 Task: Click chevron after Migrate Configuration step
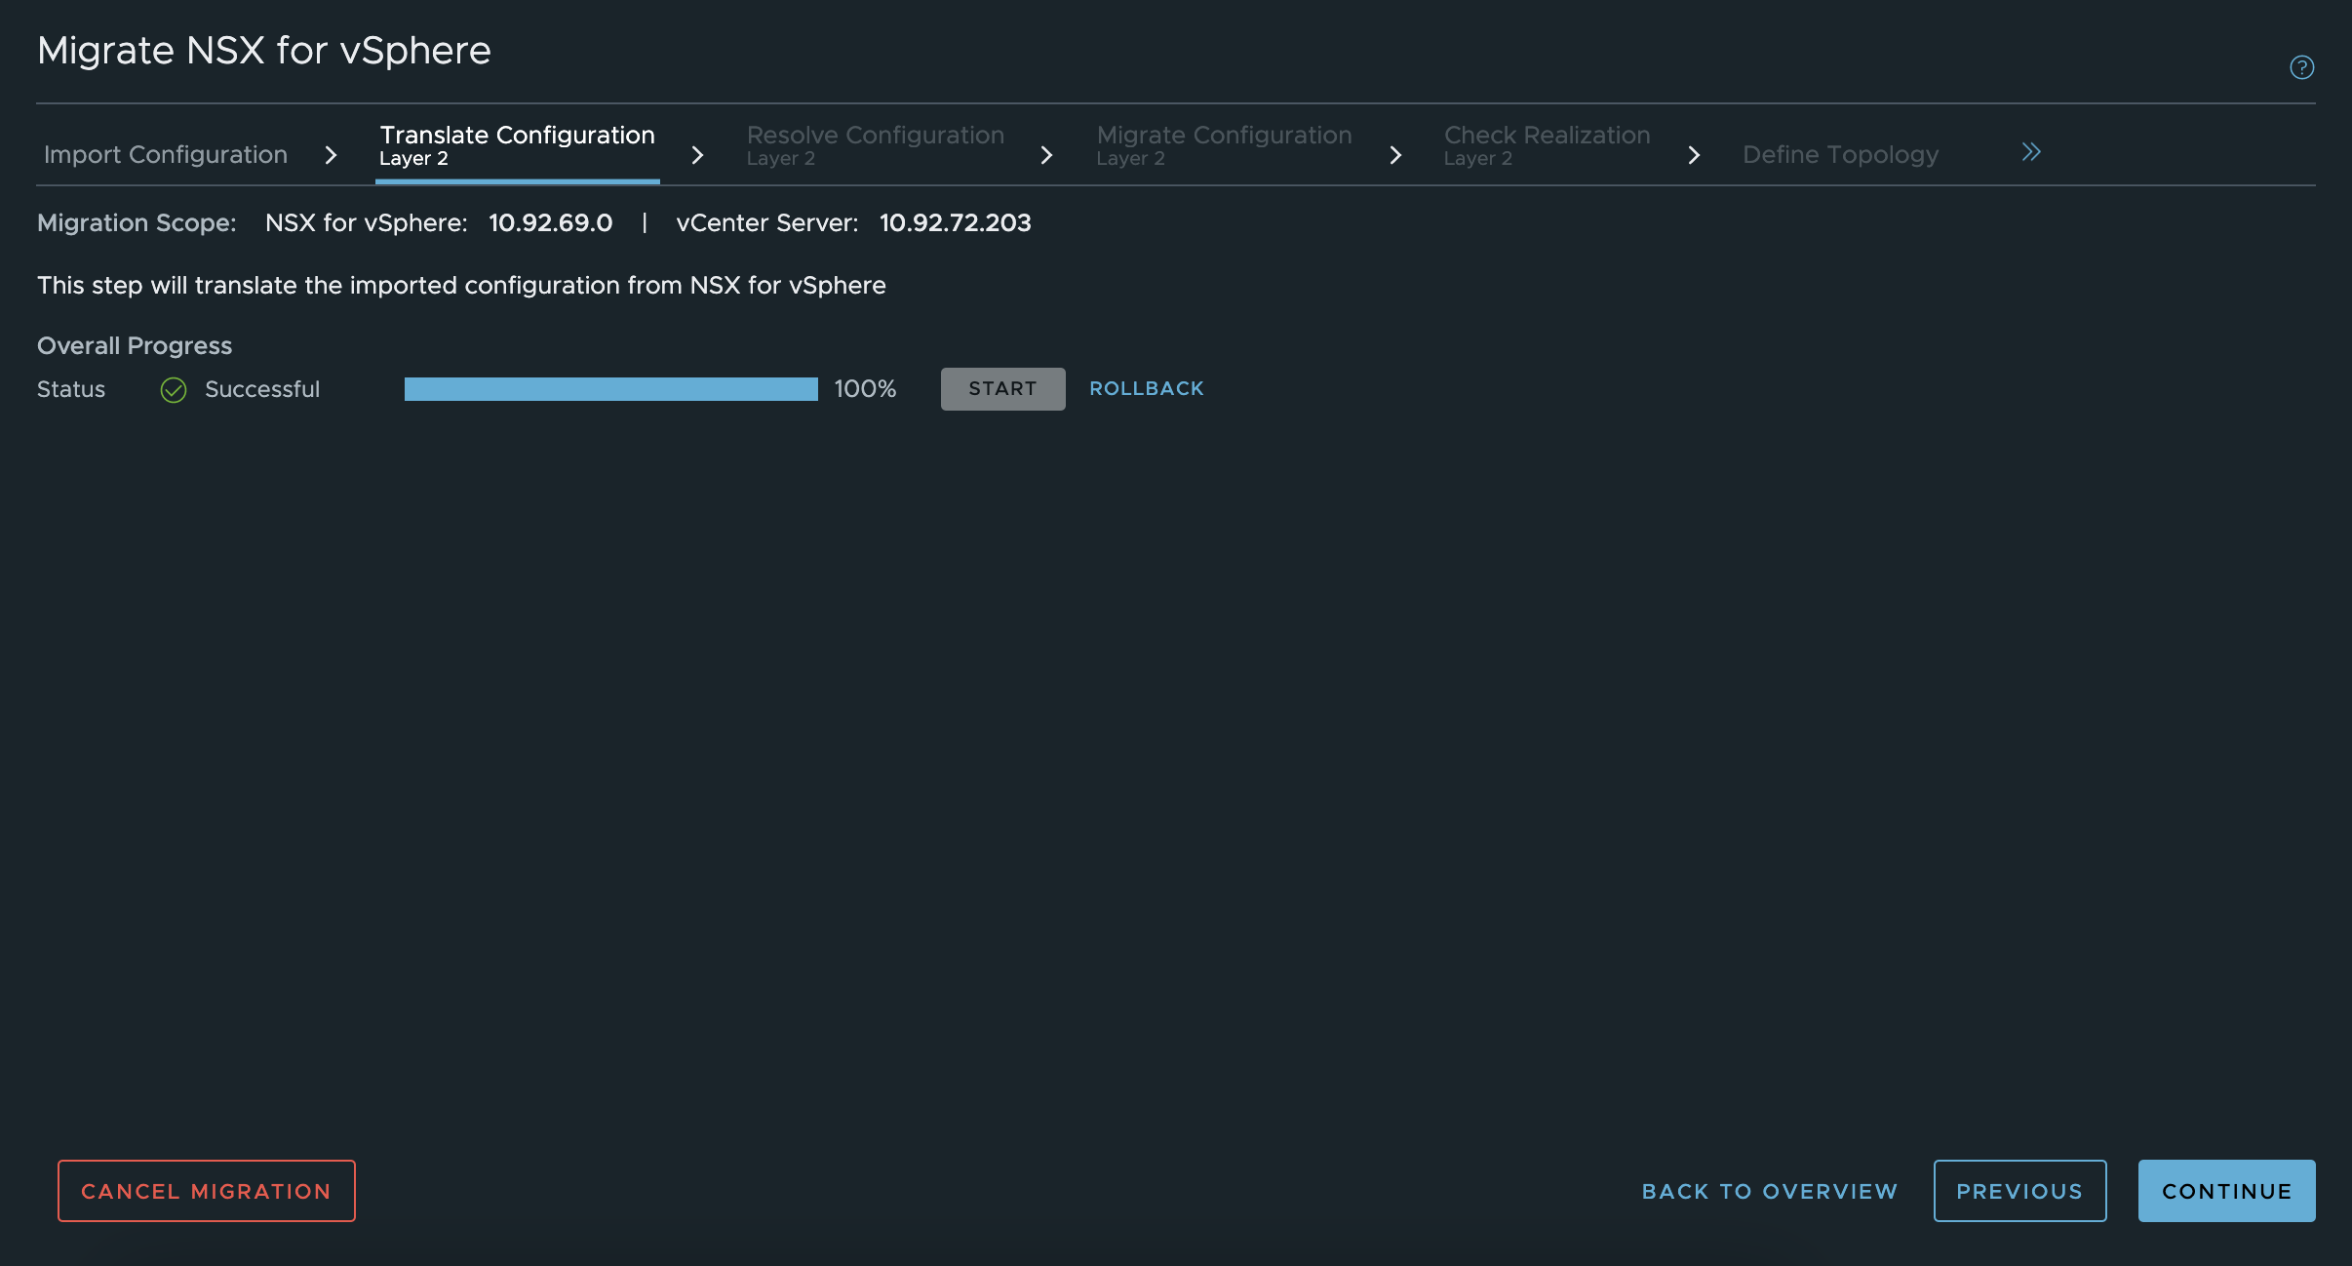click(x=1395, y=155)
